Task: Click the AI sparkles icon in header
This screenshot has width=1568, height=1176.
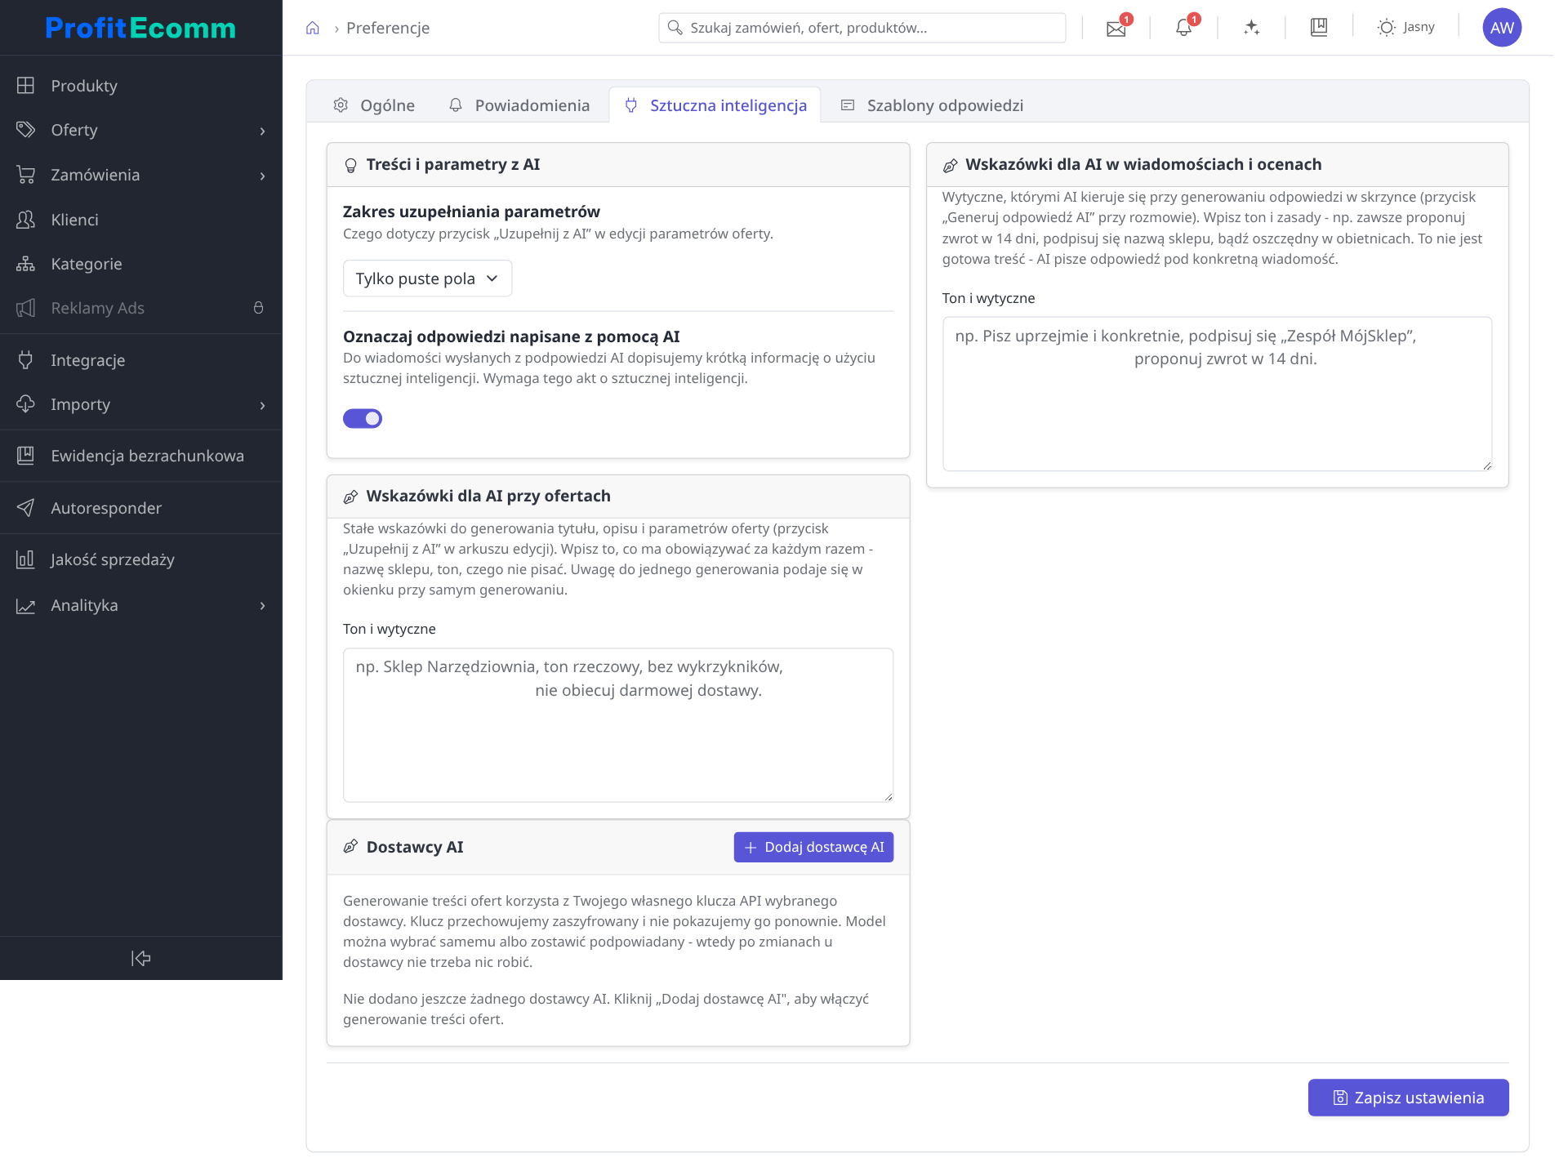Action: click(1251, 28)
